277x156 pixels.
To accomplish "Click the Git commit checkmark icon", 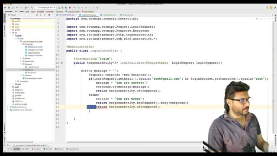I will click(78, 8).
